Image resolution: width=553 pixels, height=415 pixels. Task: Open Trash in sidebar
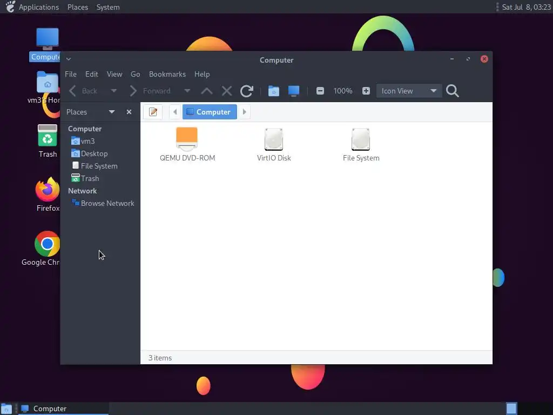click(85, 178)
